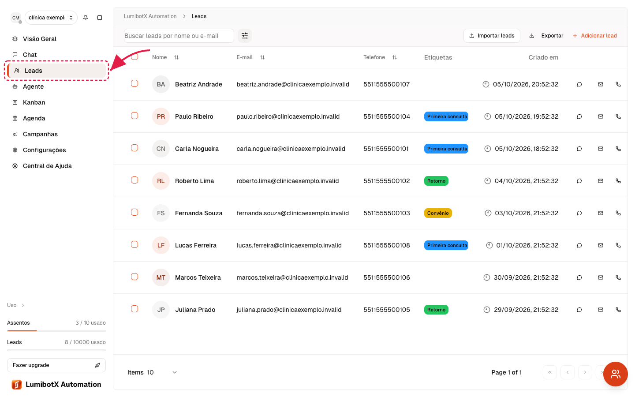635x397 pixels.
Task: Open the Chat sidebar item
Action: [56, 55]
